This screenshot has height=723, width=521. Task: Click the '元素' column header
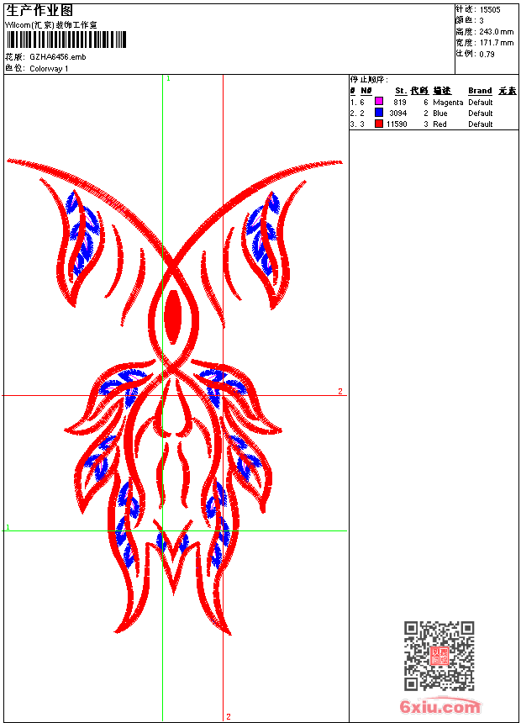pos(508,91)
